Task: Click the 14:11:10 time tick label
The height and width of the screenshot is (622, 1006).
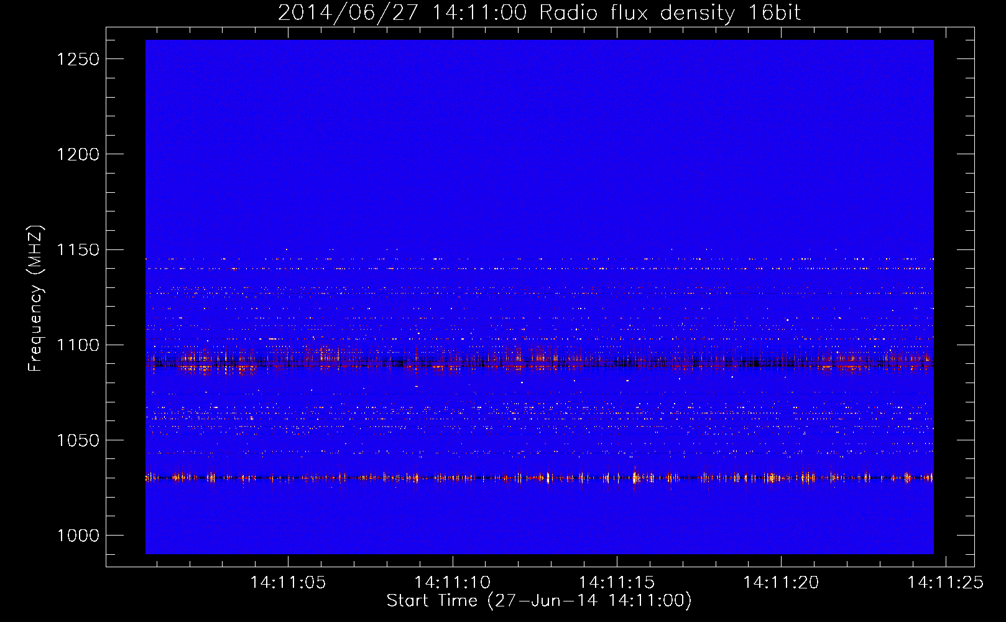Action: coord(453,583)
